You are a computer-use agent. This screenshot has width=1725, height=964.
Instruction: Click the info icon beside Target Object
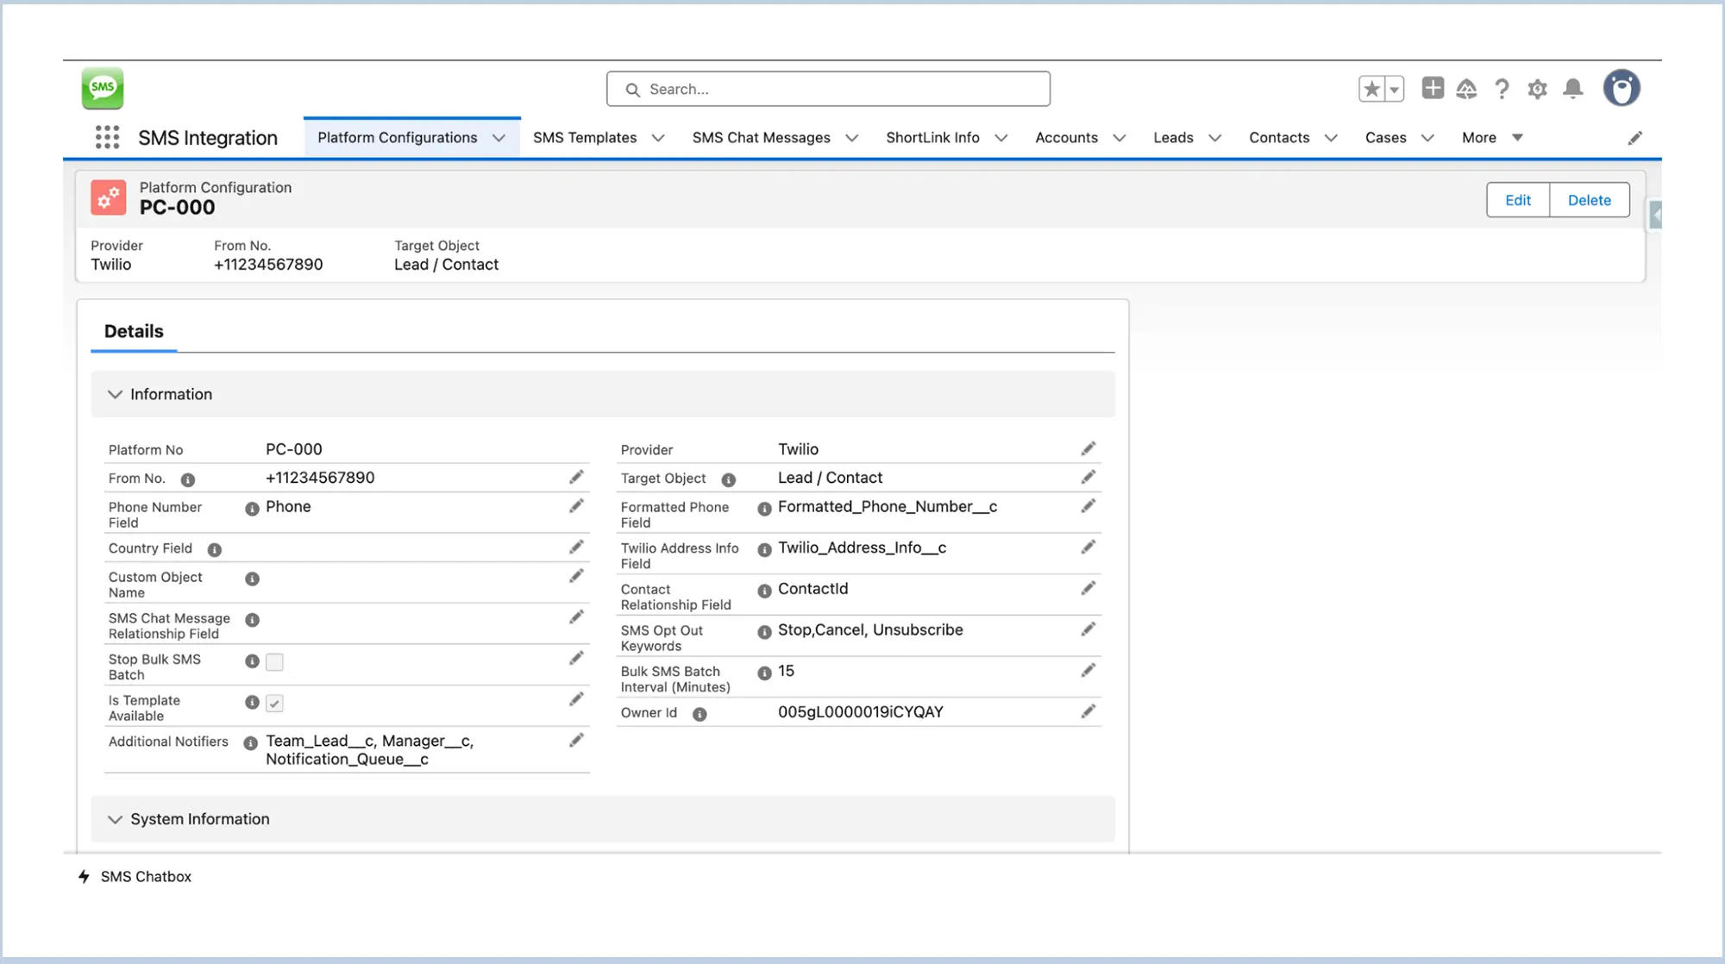point(729,479)
